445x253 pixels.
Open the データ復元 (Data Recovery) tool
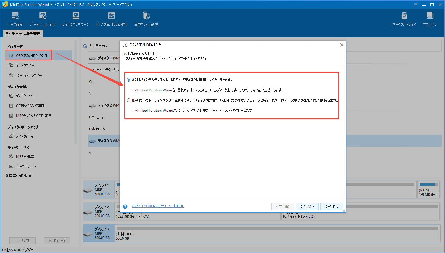(x=15, y=18)
